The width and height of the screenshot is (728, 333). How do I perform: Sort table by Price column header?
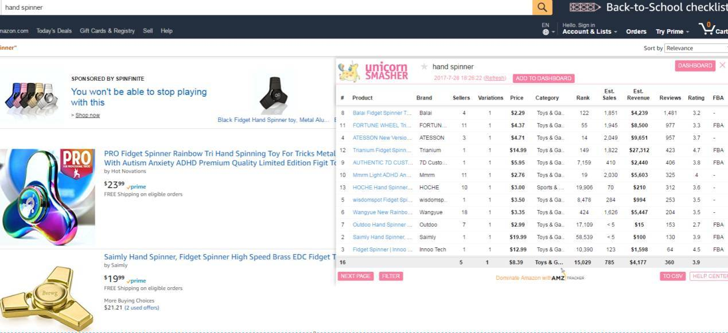coord(517,98)
